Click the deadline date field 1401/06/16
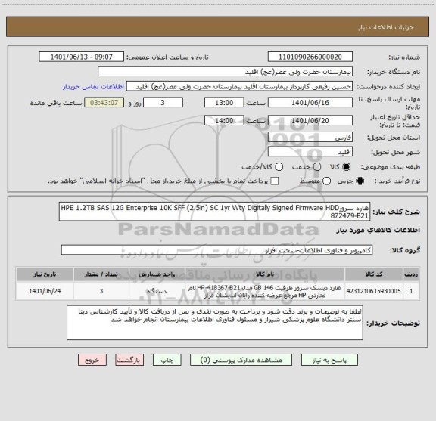436x421 pixels. pyautogui.click(x=310, y=103)
